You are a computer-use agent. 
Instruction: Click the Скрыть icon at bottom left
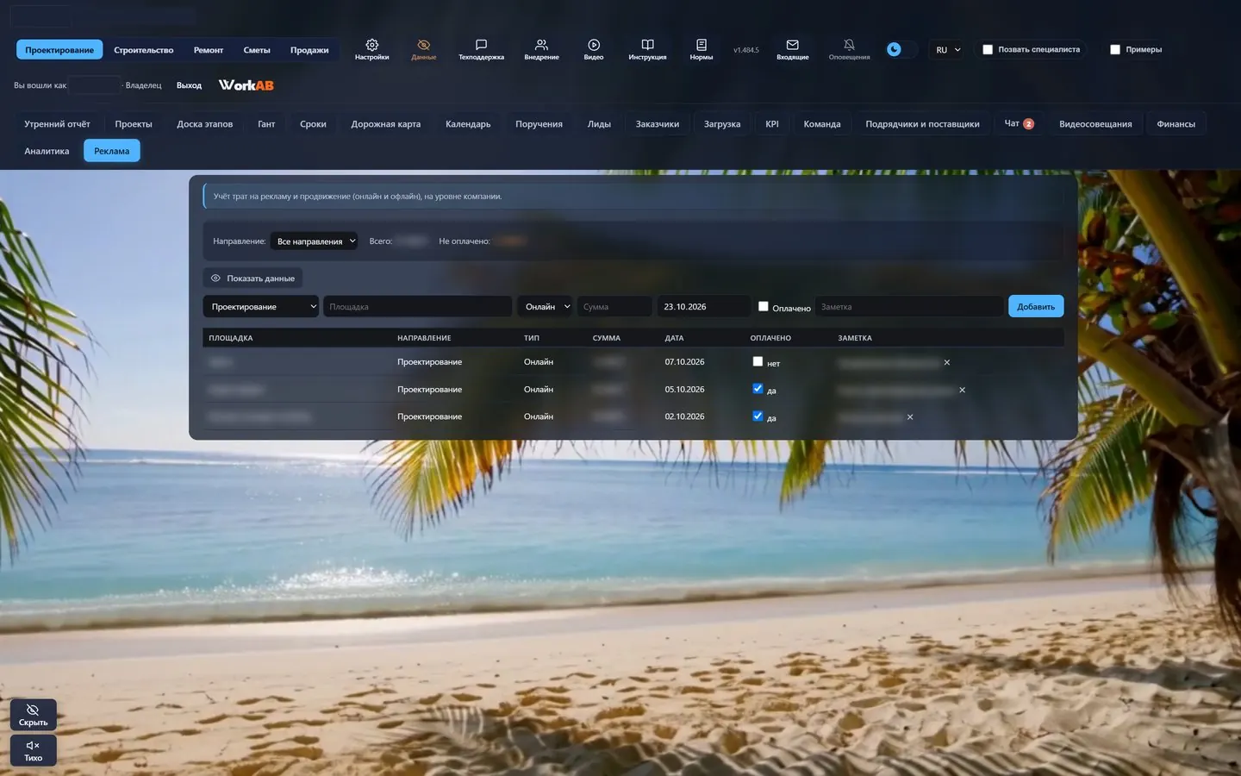33,715
